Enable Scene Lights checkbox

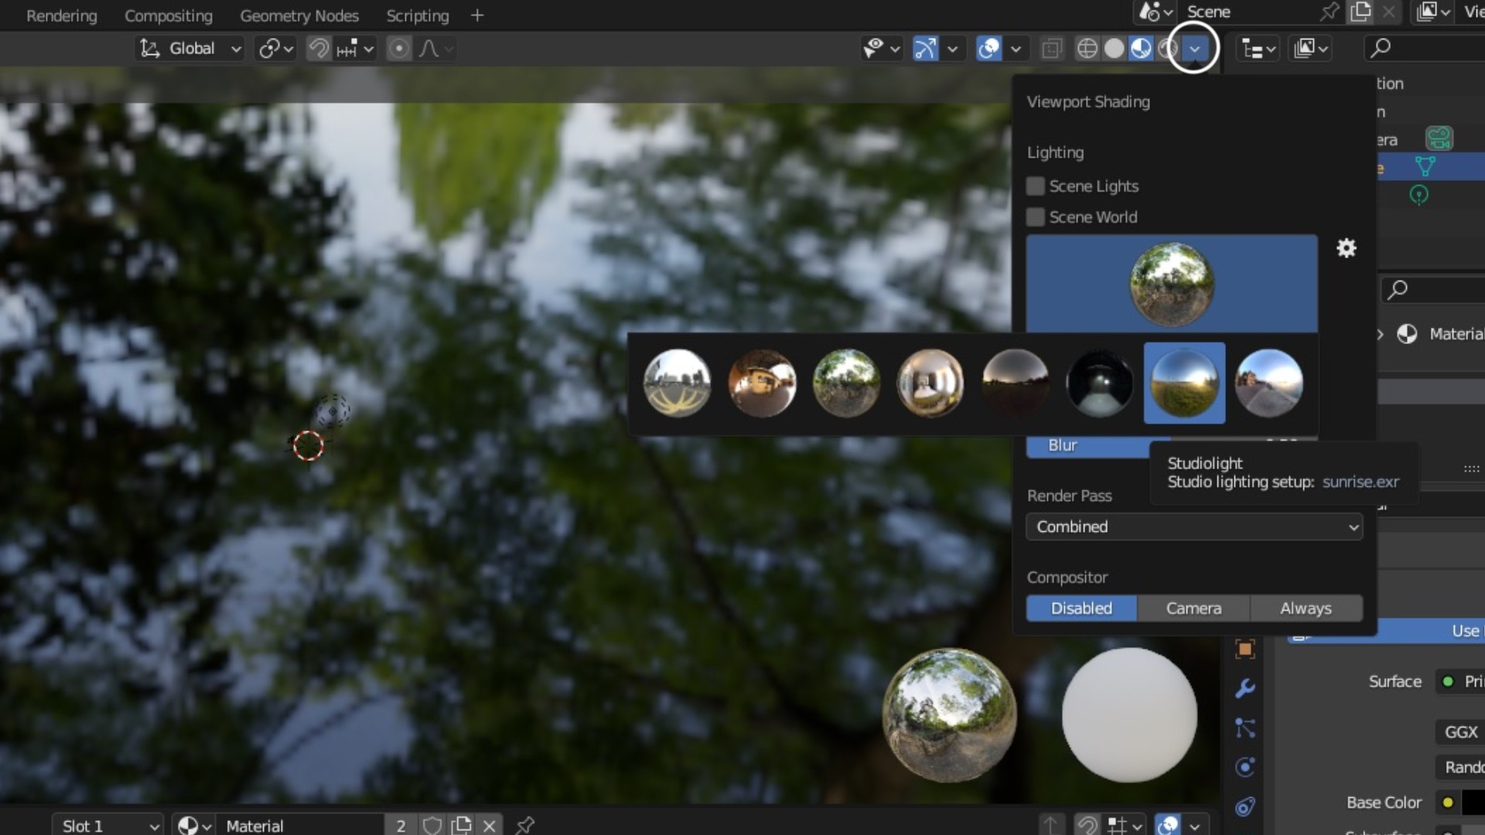coord(1035,186)
